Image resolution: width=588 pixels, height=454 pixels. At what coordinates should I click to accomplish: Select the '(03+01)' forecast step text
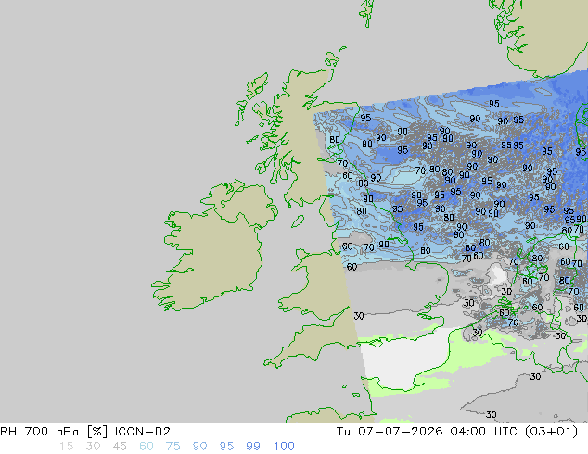(x=551, y=432)
